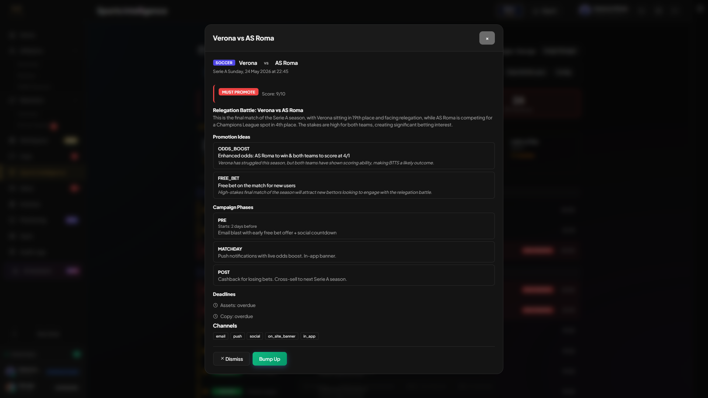Select the on_site_banner channel tag
Screen dimensions: 708x398
click(282, 336)
